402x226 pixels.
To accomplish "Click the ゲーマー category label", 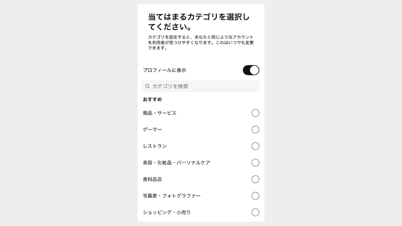I will point(152,129).
